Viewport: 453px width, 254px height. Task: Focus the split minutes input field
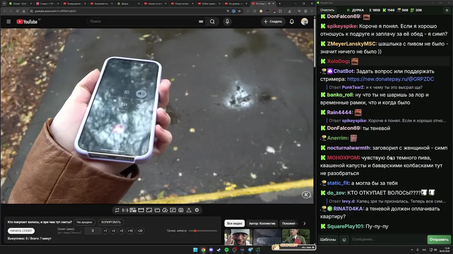[x=93, y=231]
